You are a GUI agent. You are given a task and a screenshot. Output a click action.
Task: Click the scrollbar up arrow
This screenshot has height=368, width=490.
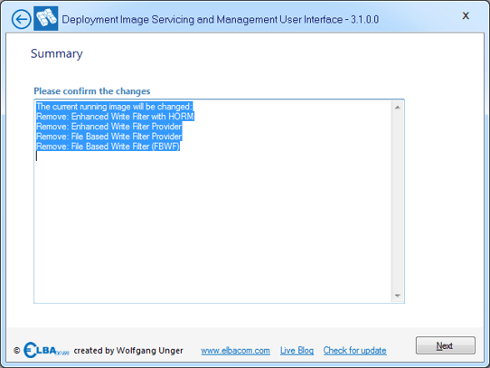point(398,108)
